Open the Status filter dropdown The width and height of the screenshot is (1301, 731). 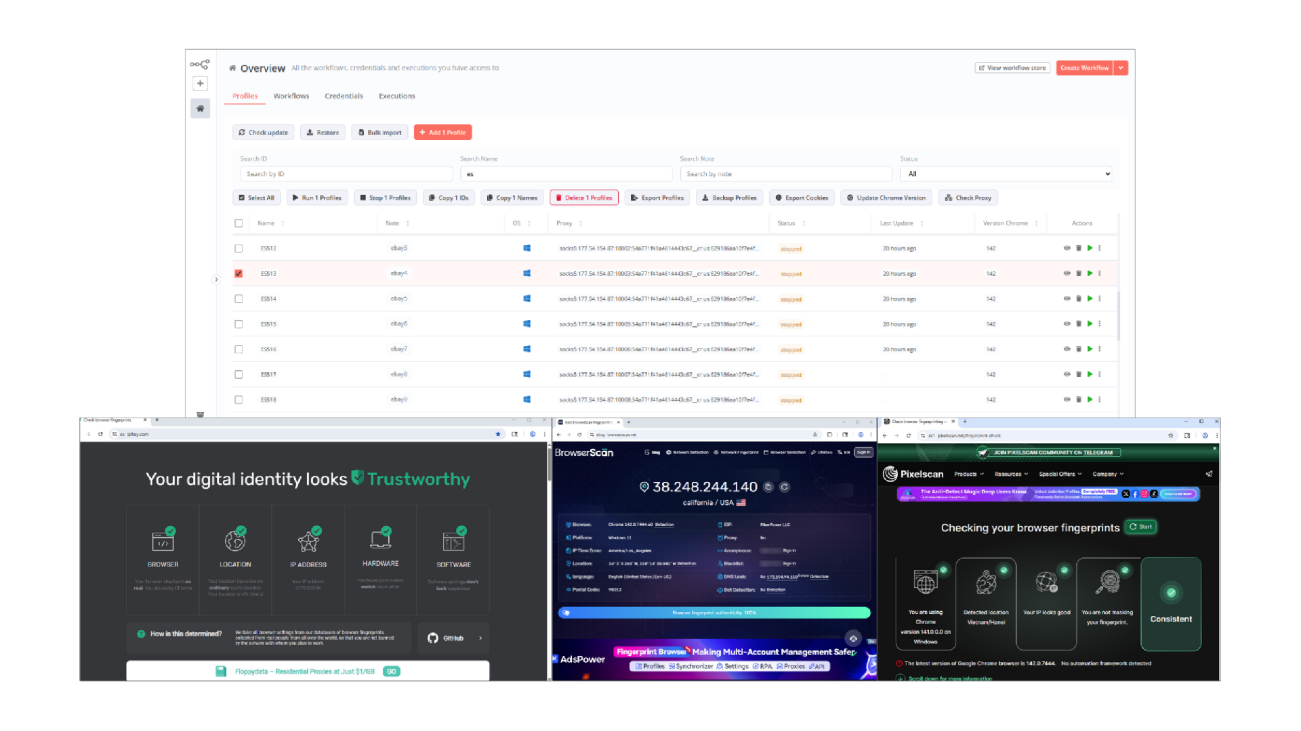(x=1006, y=174)
